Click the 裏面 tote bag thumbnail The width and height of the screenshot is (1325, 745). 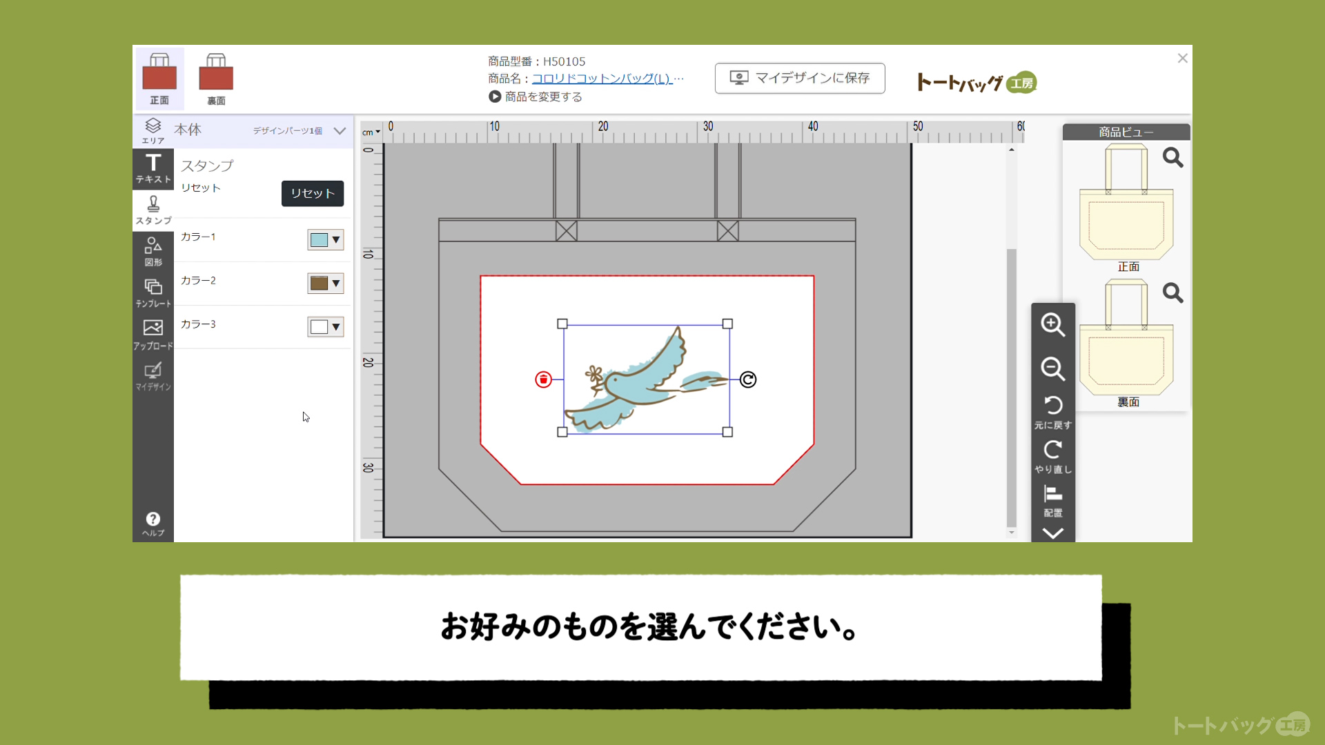[1126, 337]
